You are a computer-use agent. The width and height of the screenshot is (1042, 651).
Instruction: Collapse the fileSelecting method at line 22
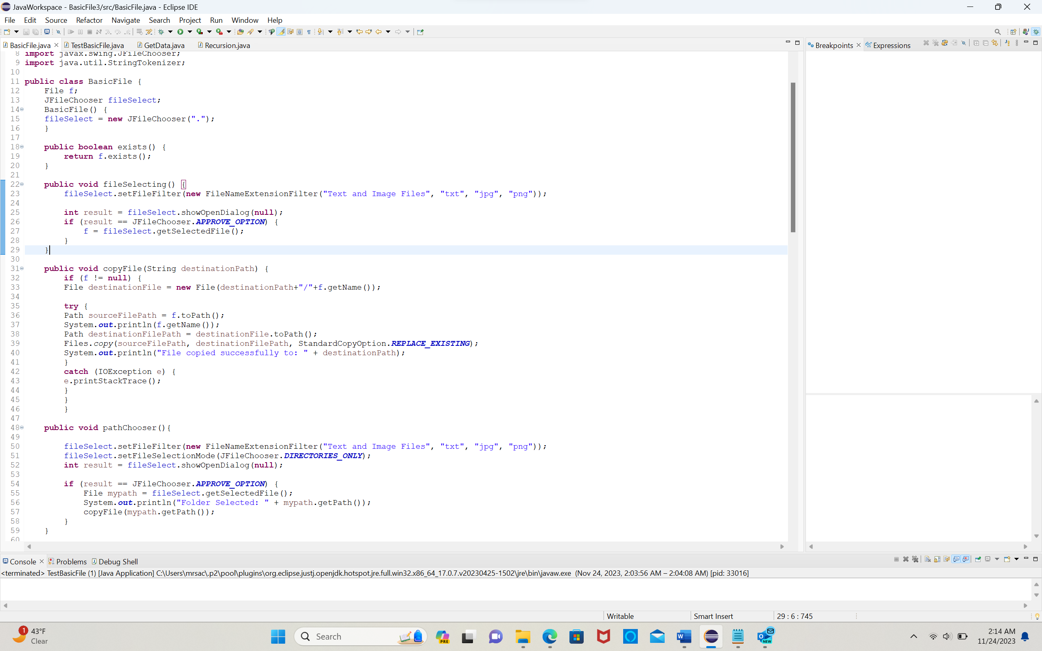[x=22, y=184]
